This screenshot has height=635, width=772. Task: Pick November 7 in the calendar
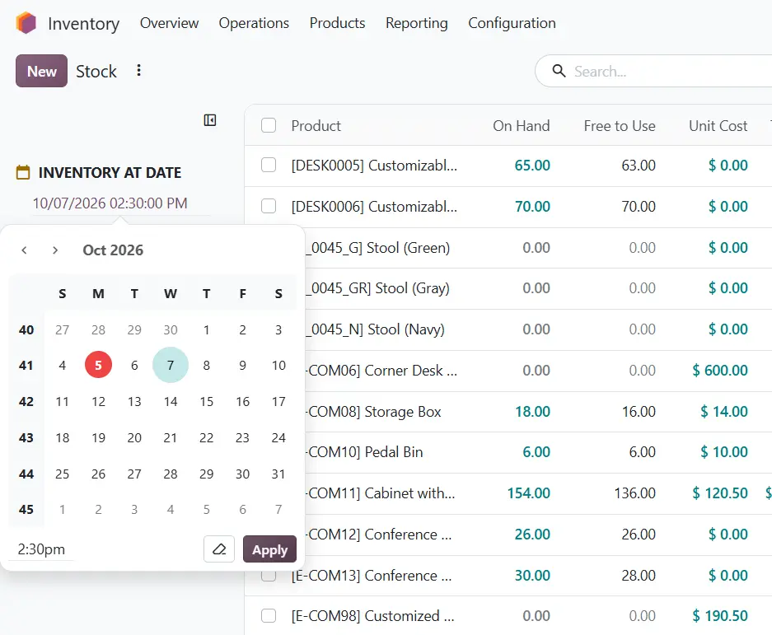click(x=278, y=510)
